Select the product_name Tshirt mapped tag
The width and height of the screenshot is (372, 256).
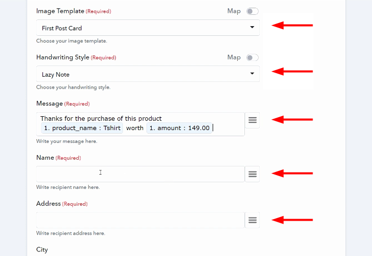(x=82, y=128)
